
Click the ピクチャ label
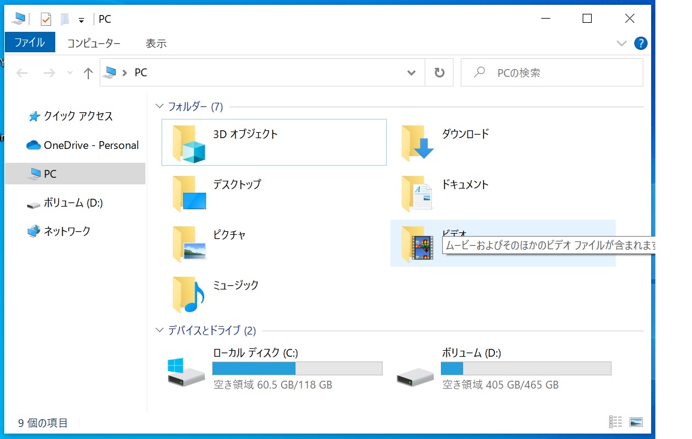229,235
